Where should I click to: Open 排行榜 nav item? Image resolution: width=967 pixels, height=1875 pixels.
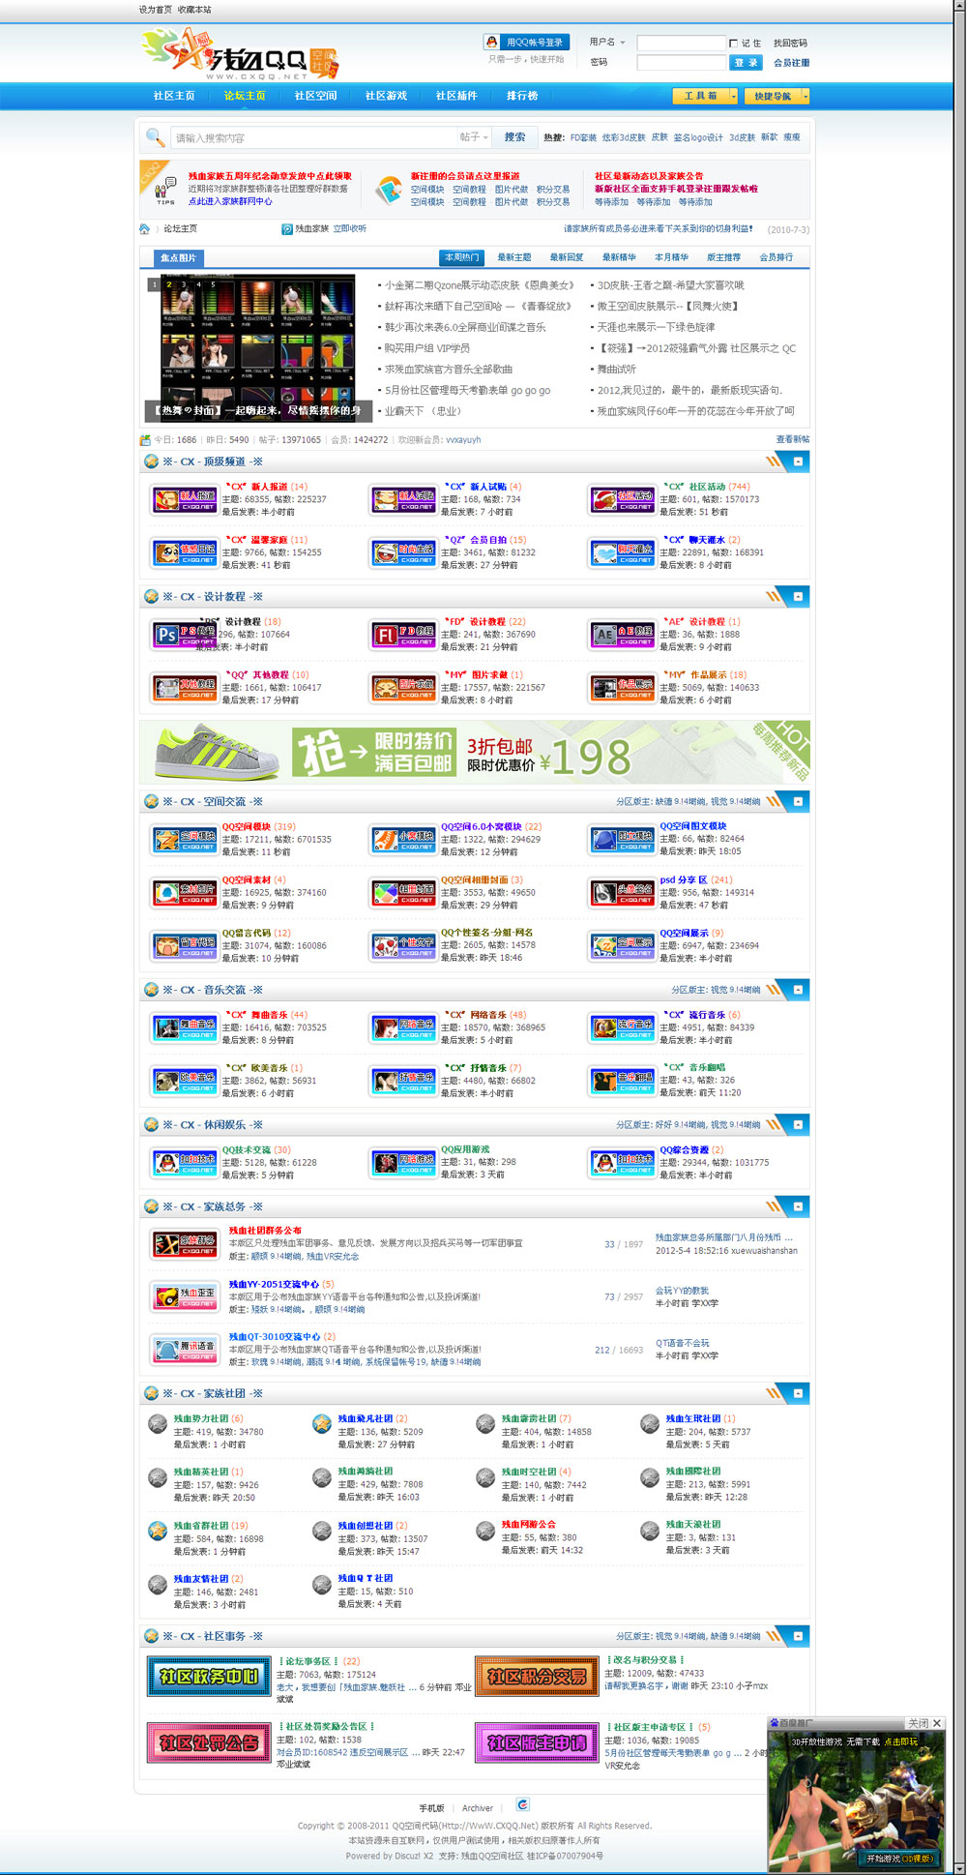[522, 96]
